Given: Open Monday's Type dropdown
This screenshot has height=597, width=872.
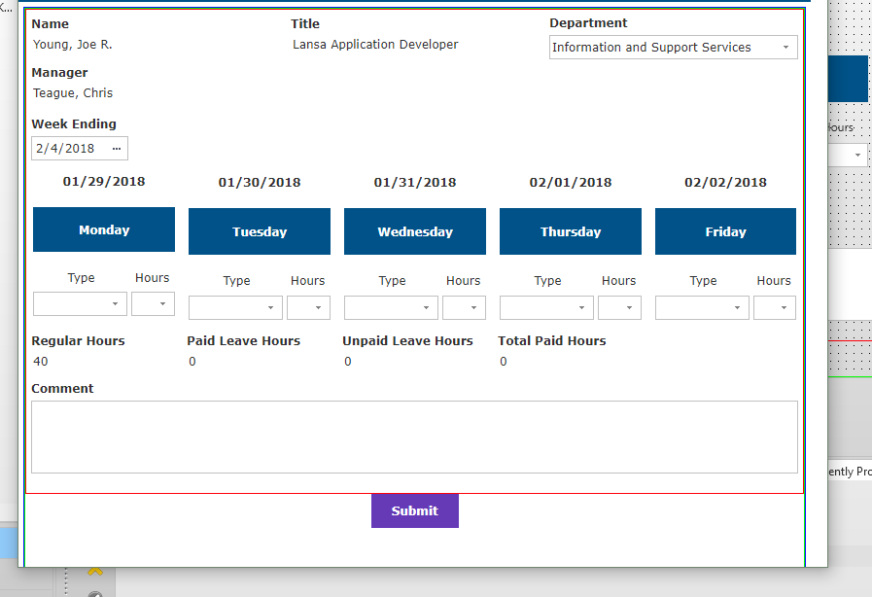Looking at the screenshot, I should (x=80, y=303).
